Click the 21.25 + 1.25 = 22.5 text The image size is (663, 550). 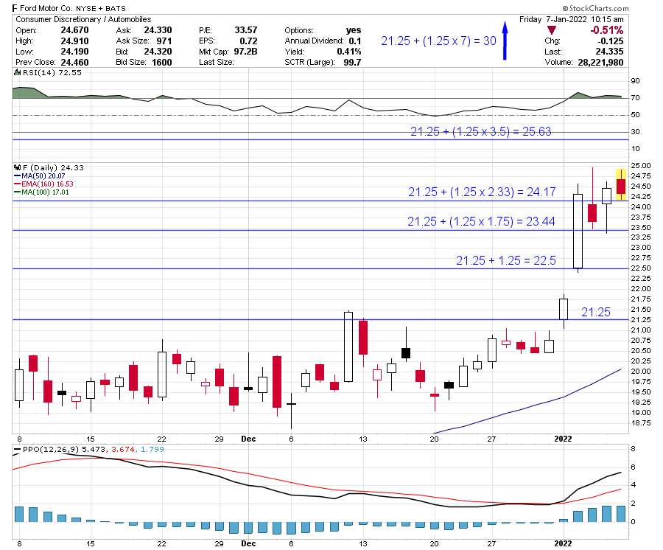505,260
